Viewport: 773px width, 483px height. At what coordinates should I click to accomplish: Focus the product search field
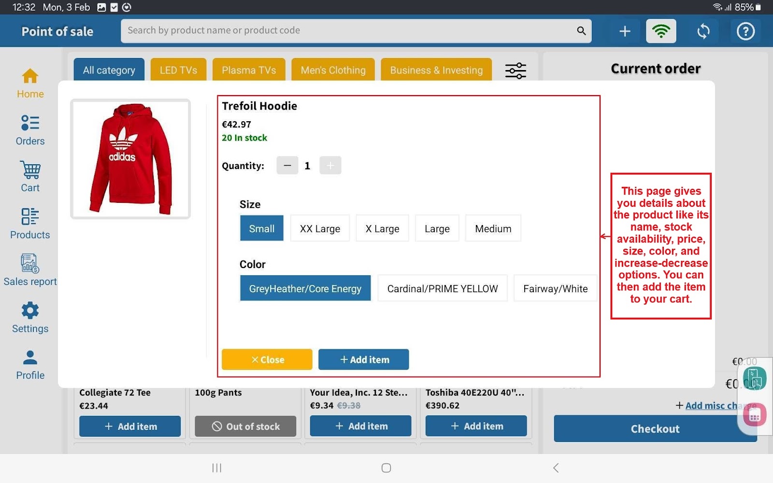tap(348, 30)
